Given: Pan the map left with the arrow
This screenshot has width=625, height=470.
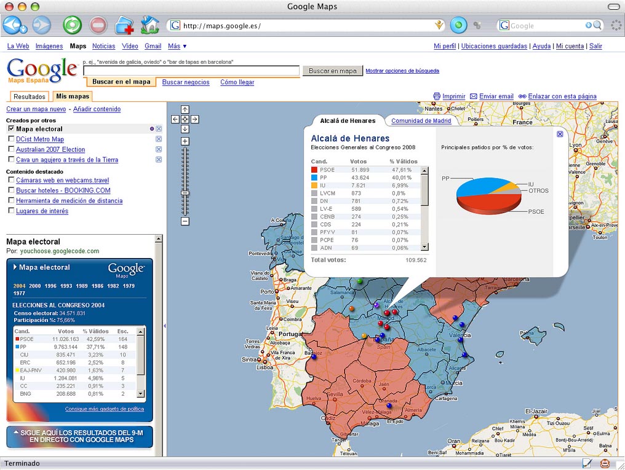Looking at the screenshot, I should point(175,119).
